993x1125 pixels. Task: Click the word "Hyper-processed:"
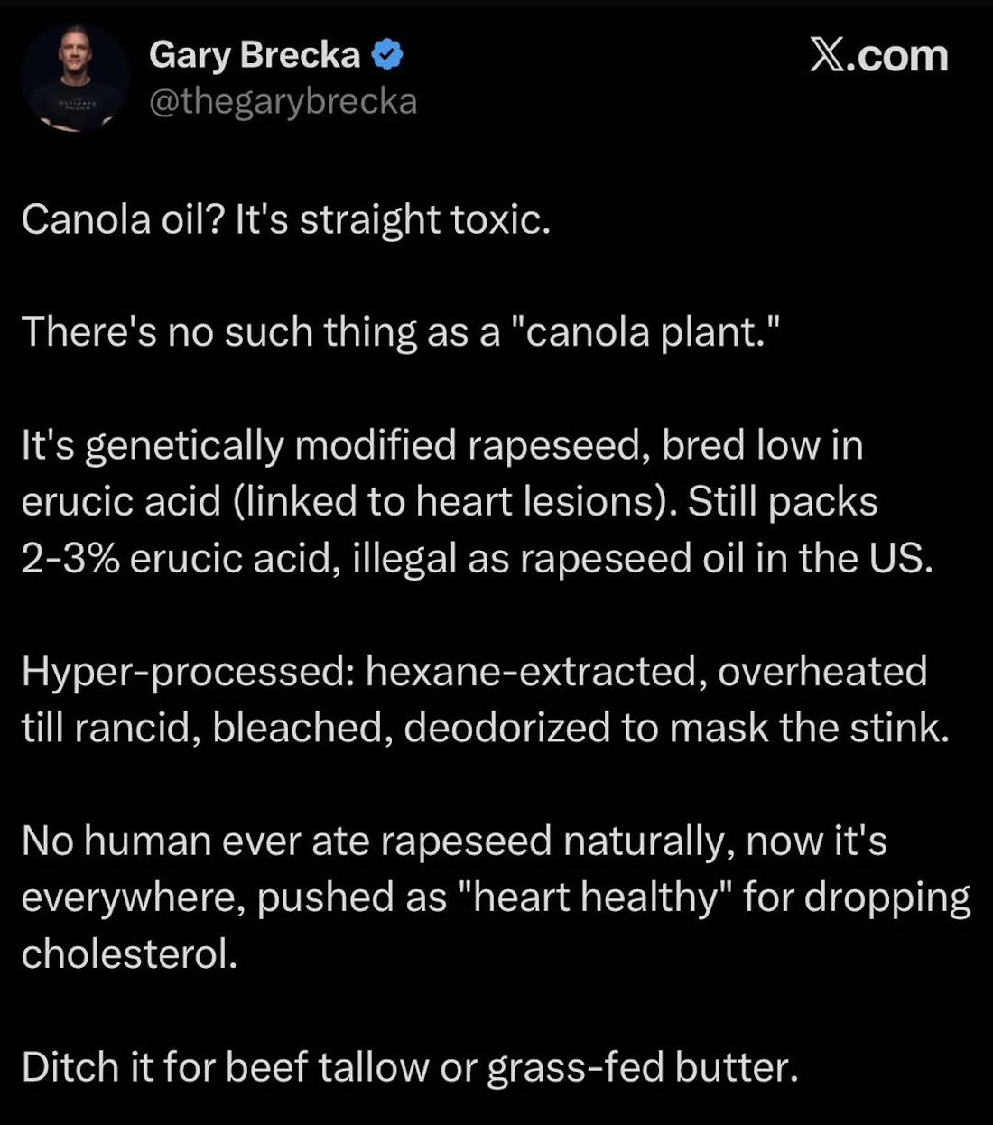pos(188,672)
